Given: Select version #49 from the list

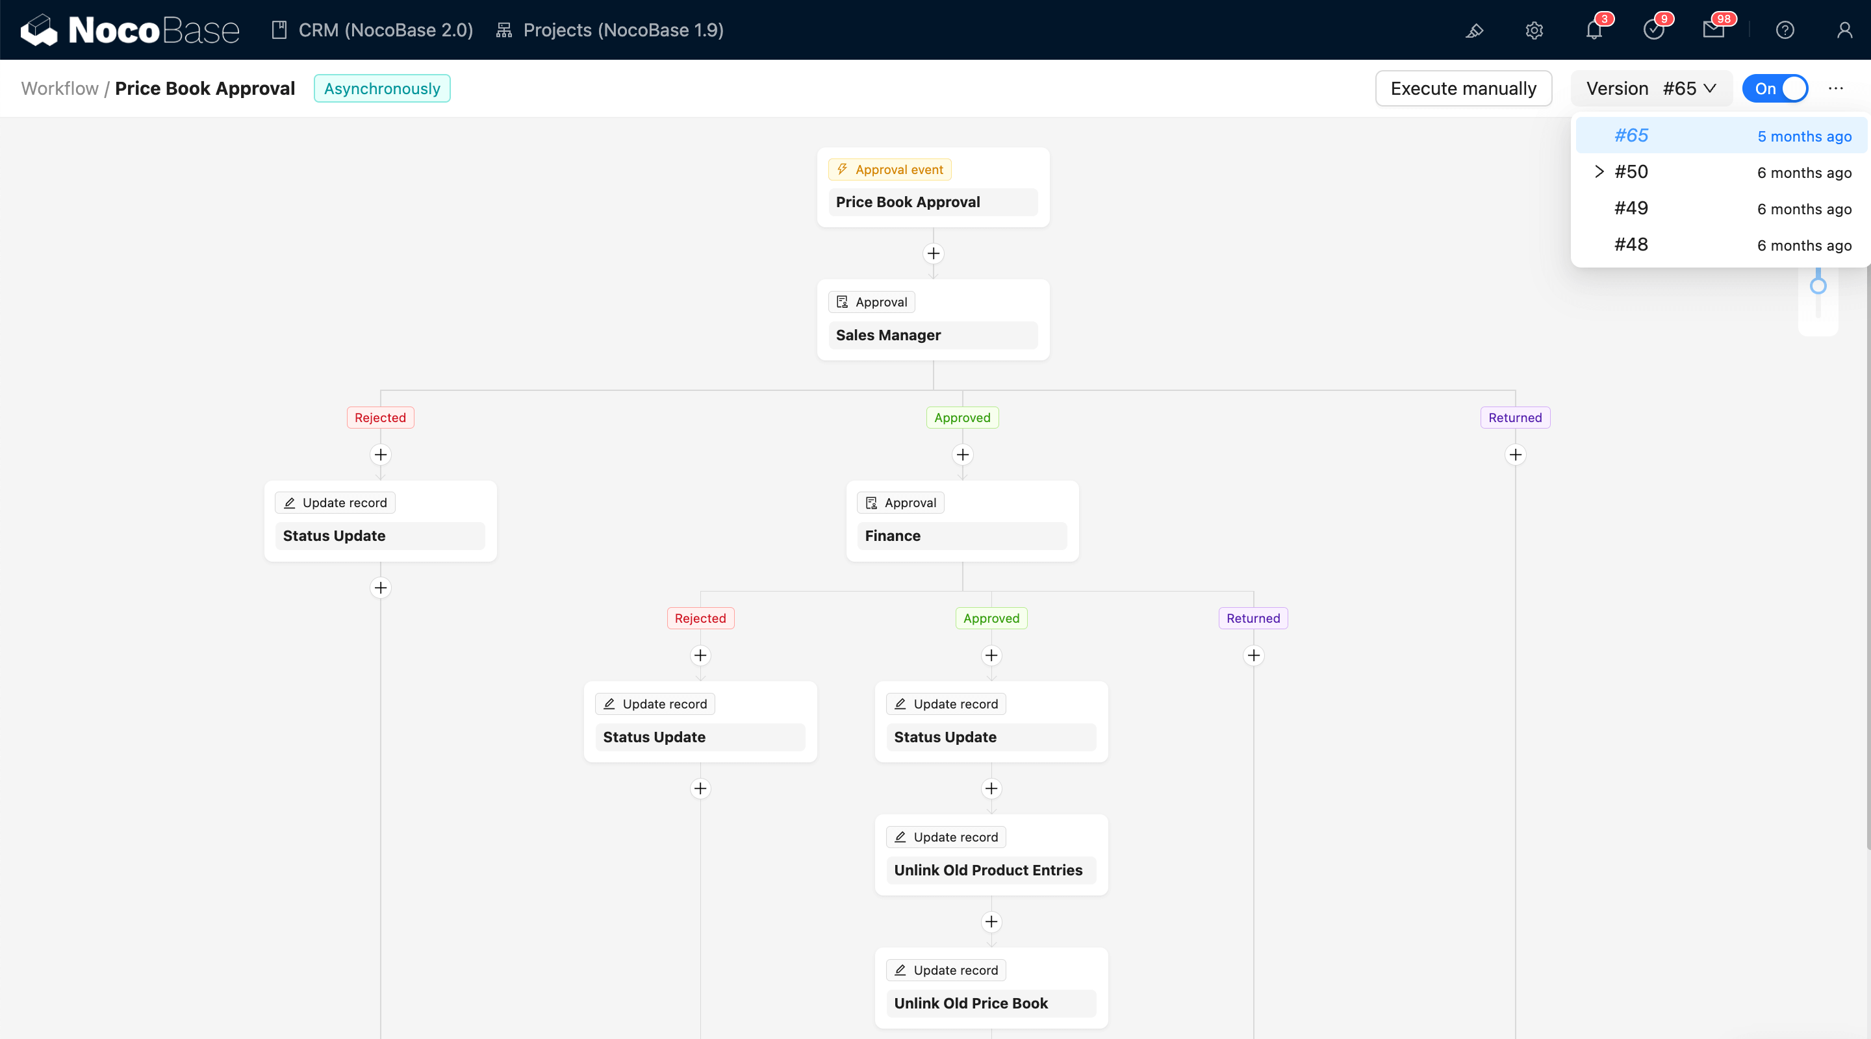Looking at the screenshot, I should click(1631, 208).
